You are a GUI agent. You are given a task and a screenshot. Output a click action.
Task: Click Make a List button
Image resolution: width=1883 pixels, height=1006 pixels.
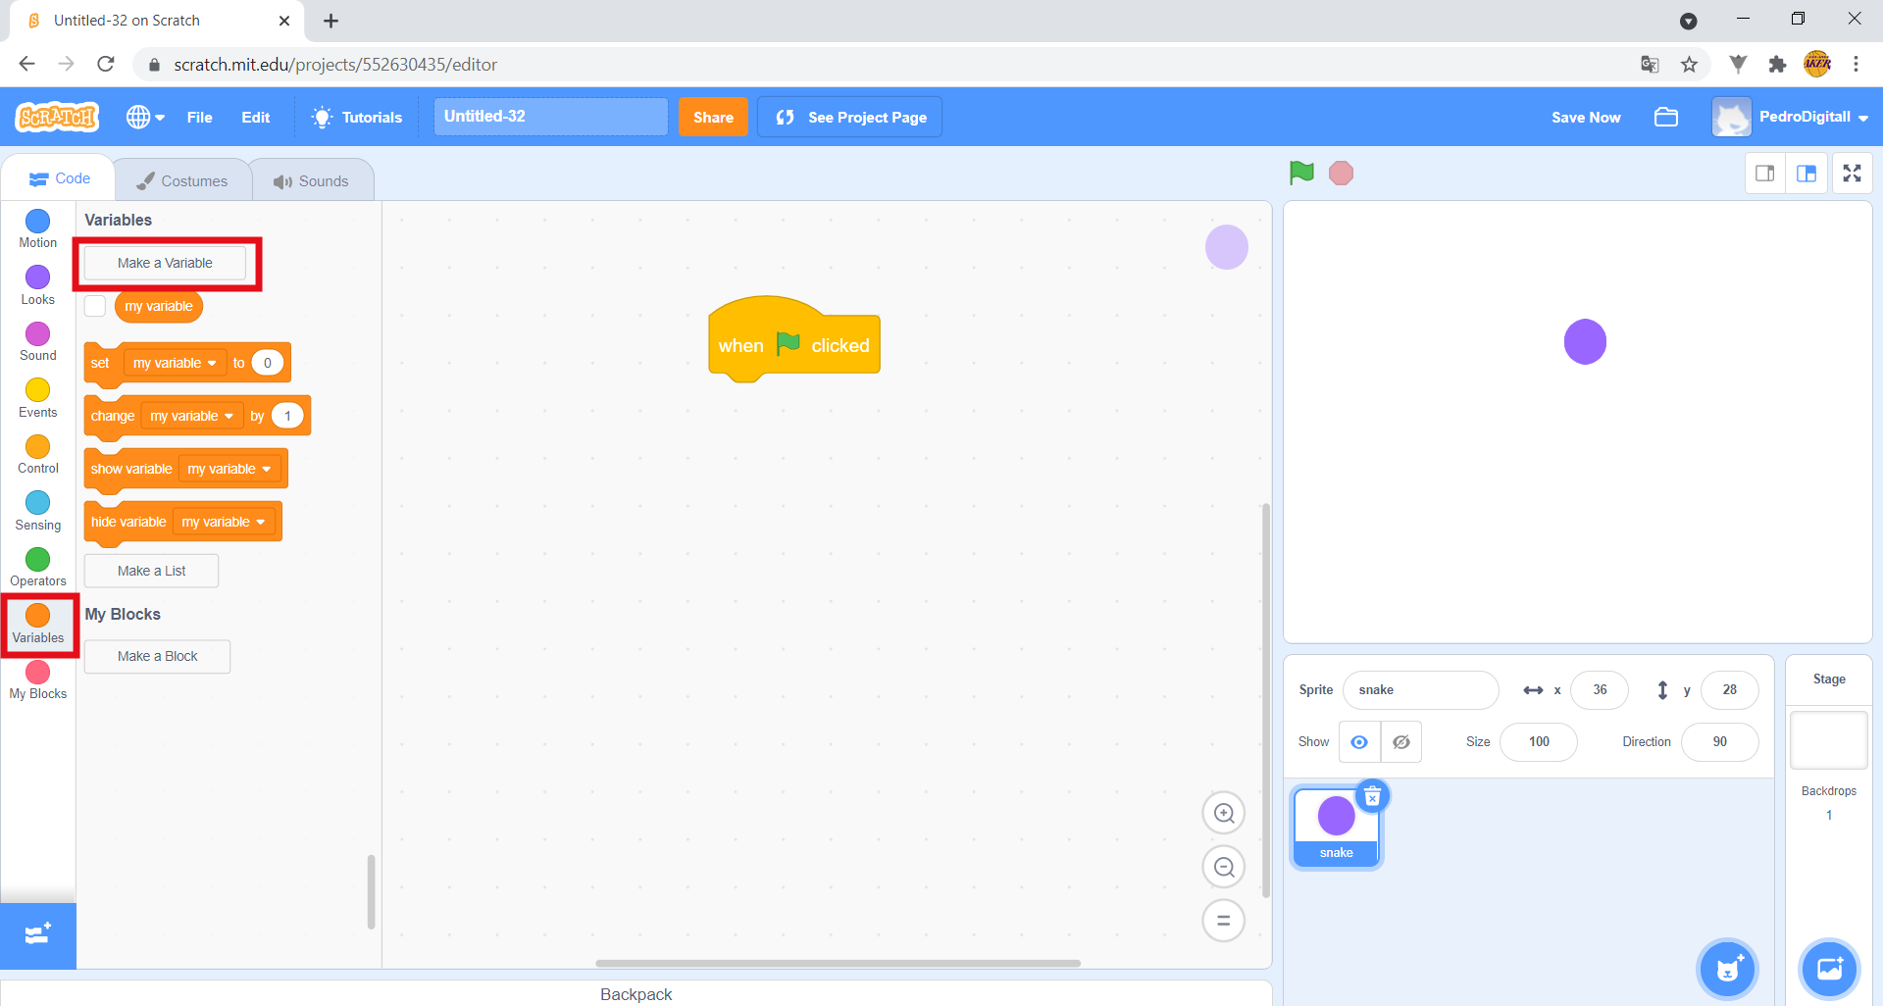[151, 571]
